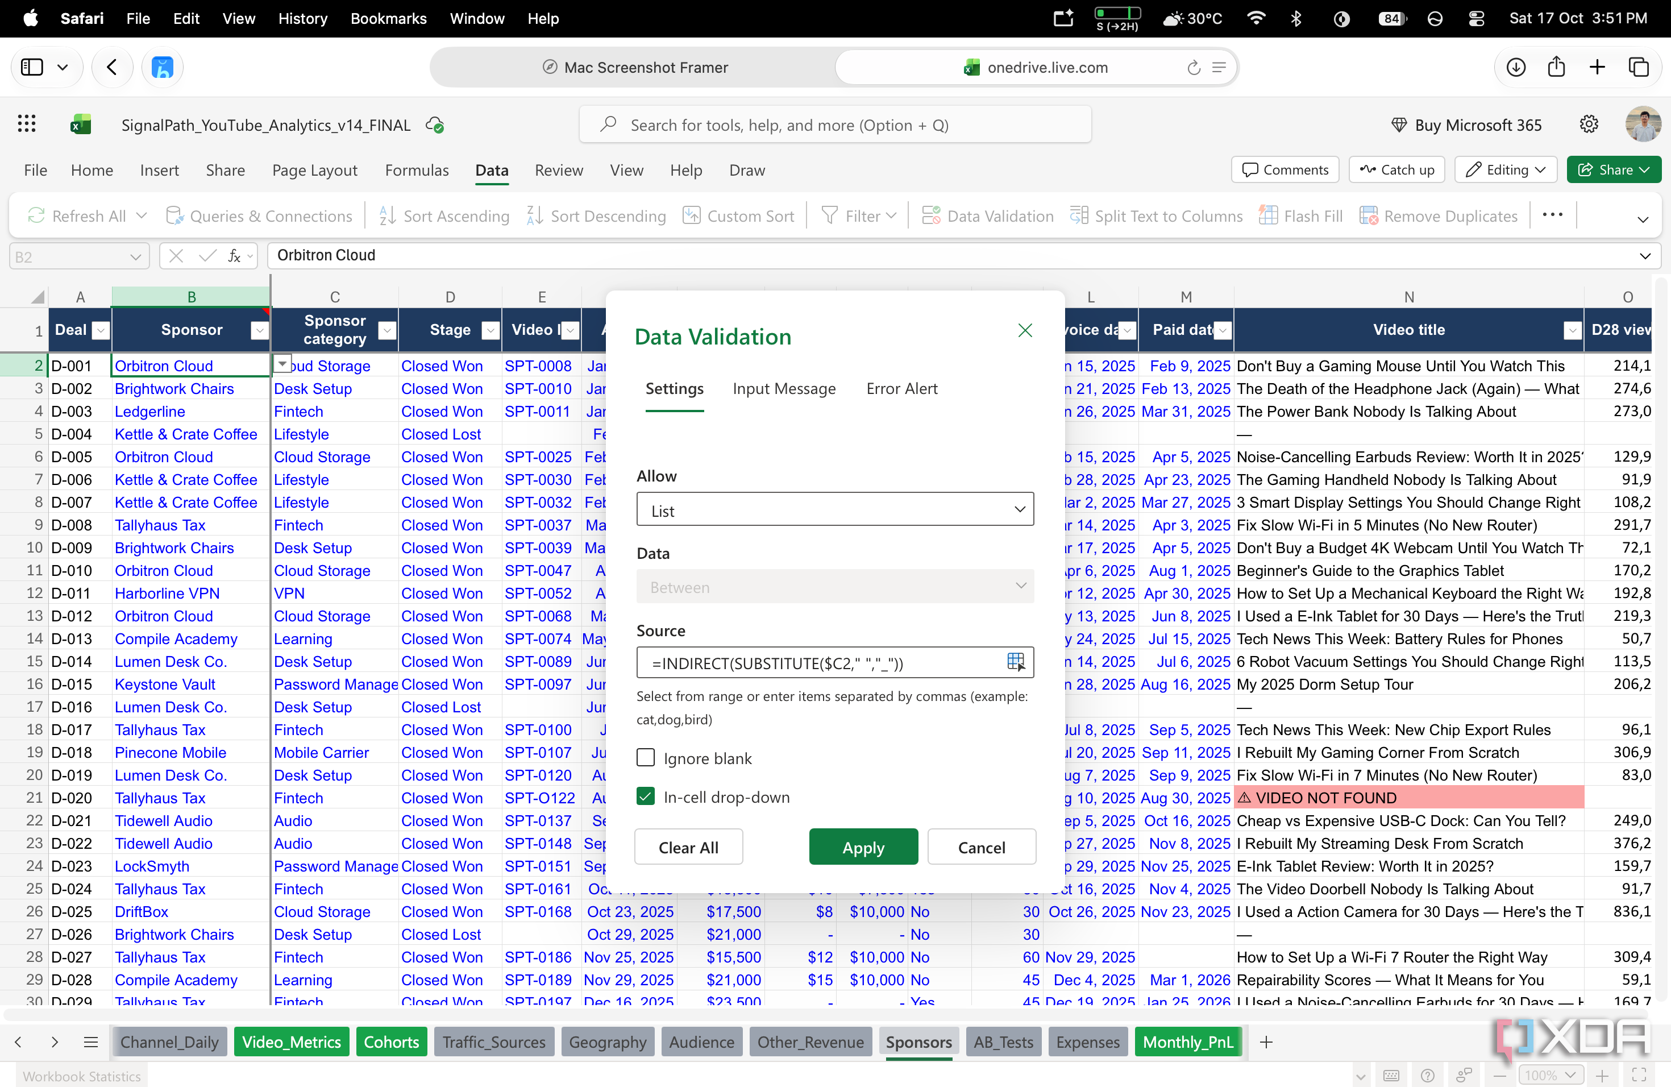Open the Formulas ribbon tab
Image resolution: width=1671 pixels, height=1087 pixels.
click(417, 170)
